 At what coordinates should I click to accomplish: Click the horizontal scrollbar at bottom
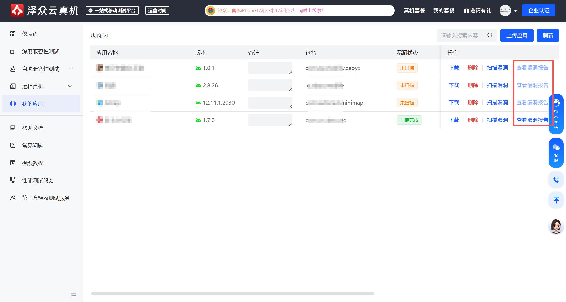point(232,293)
